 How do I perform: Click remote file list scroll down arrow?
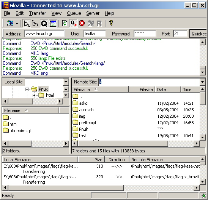coord(202,137)
